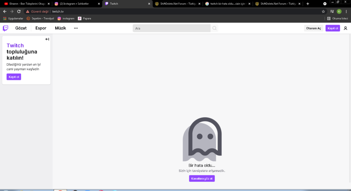Open the instagram bookmark
Viewport: 351px width, 191px height.
[66, 19]
